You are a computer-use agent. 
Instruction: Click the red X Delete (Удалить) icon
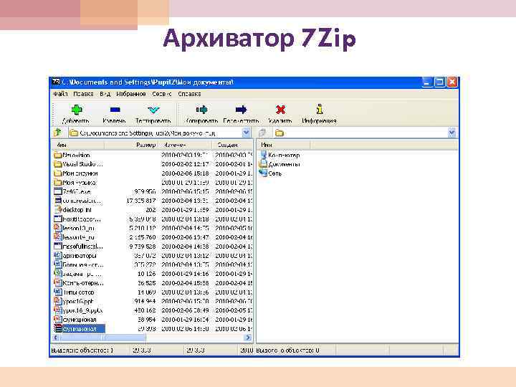coord(280,110)
